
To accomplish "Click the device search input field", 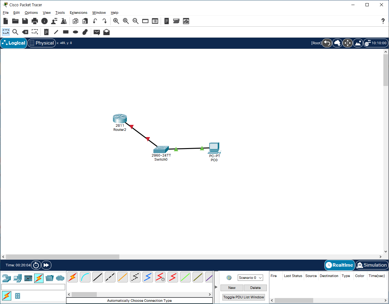I will [x=33, y=287].
